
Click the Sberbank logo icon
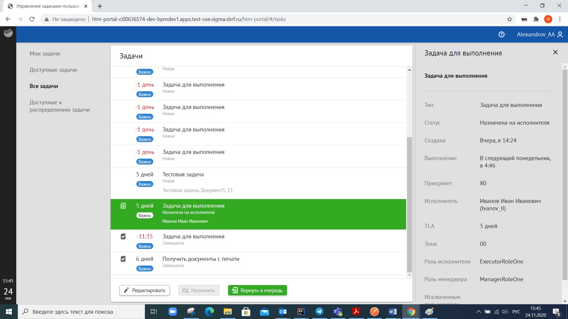pyautogui.click(x=8, y=33)
